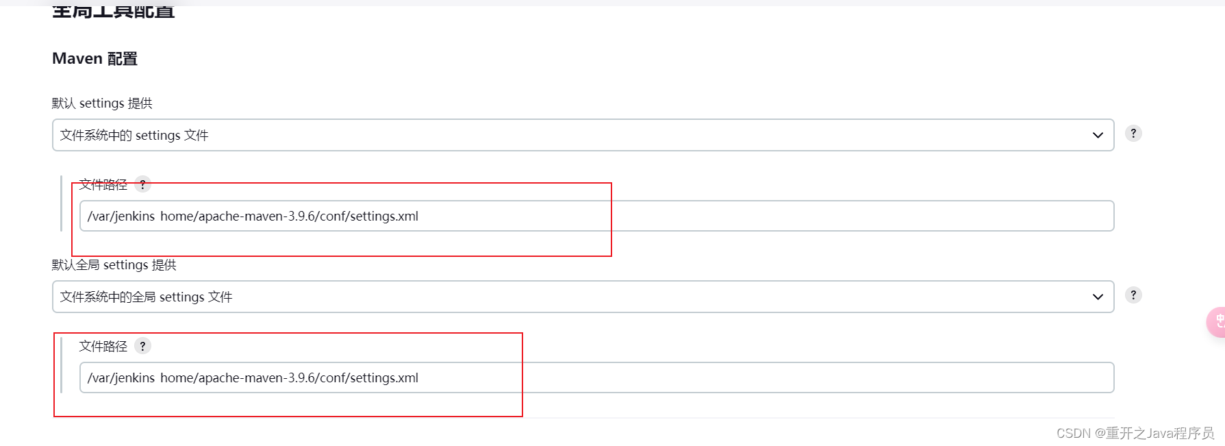Open the 默认 settings 提供 combo box
1225x446 pixels.
click(583, 135)
